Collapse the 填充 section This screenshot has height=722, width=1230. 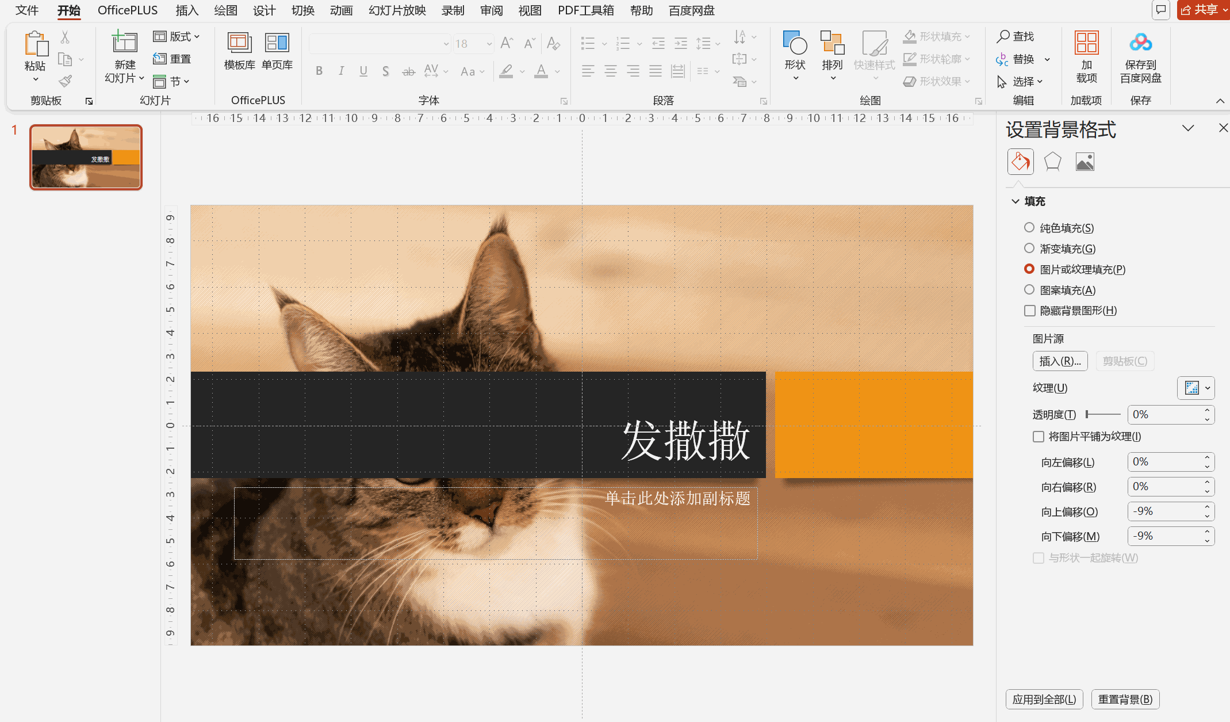tap(1016, 201)
